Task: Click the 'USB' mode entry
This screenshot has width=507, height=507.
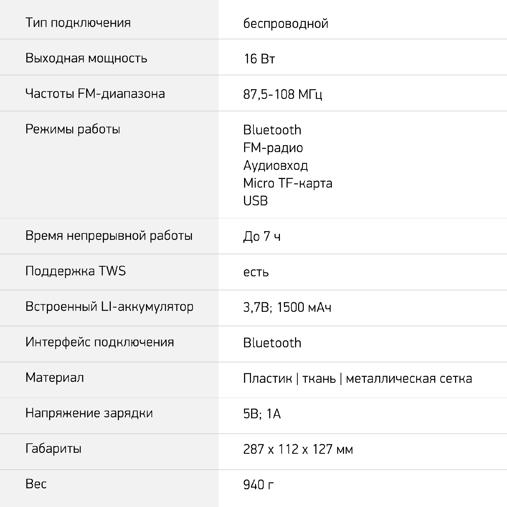Action: pyautogui.click(x=255, y=201)
